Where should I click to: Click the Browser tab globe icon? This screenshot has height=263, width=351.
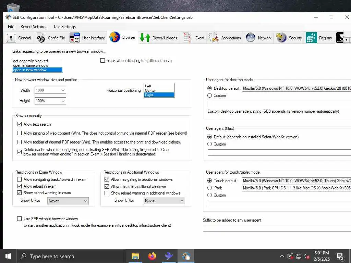(114, 37)
